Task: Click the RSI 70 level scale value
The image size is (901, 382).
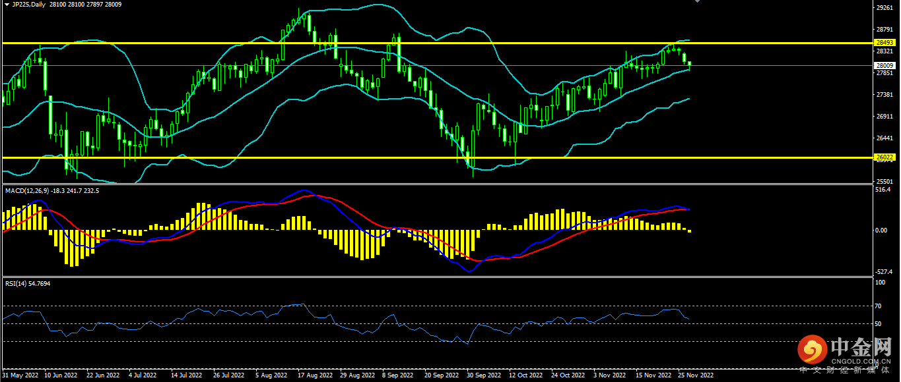Action: click(x=879, y=306)
